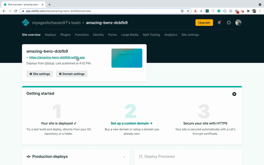Click 'Secure your site with HTTPS' text
The height and width of the screenshot is (165, 264).
[x=205, y=123]
